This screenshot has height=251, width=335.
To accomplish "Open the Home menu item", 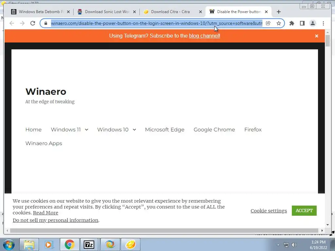I will pyautogui.click(x=34, y=129).
